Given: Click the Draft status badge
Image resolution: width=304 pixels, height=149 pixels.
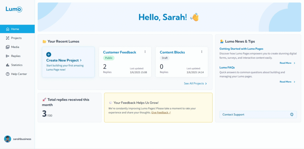Looking at the screenshot, I should pyautogui.click(x=164, y=58).
